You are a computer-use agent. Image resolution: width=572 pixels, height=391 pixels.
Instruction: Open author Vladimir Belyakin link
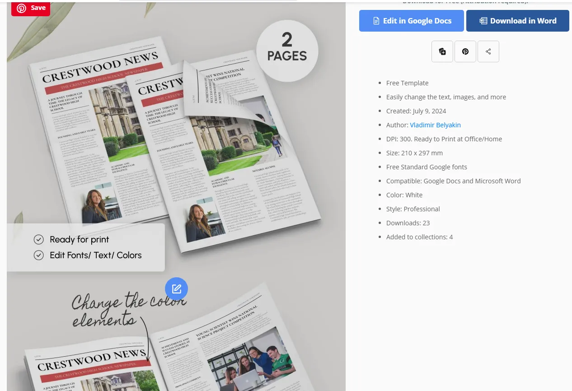pyautogui.click(x=435, y=125)
